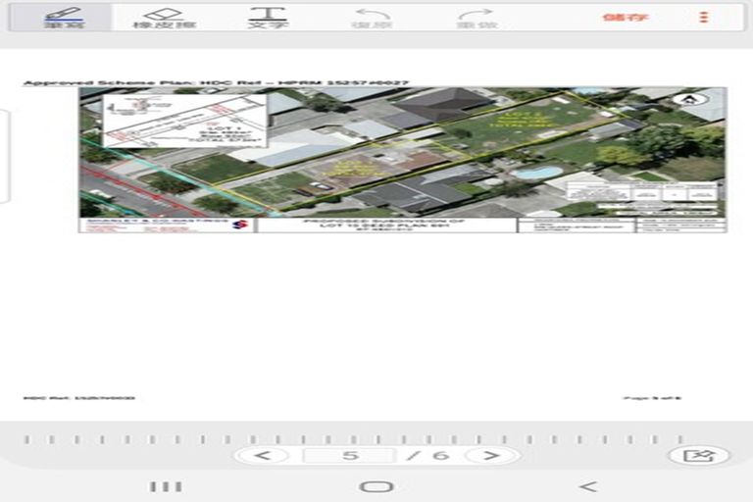This screenshot has height=502, width=753.
Task: Select the pen (筆跡) tool
Action: point(63,18)
